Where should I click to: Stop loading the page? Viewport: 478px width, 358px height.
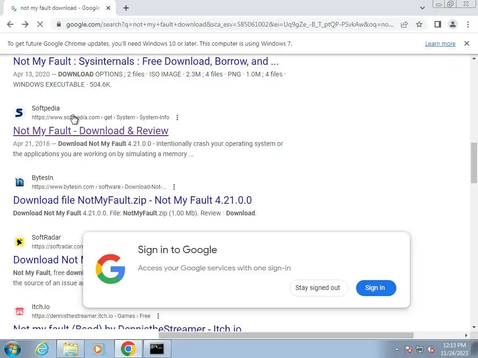tap(40, 24)
